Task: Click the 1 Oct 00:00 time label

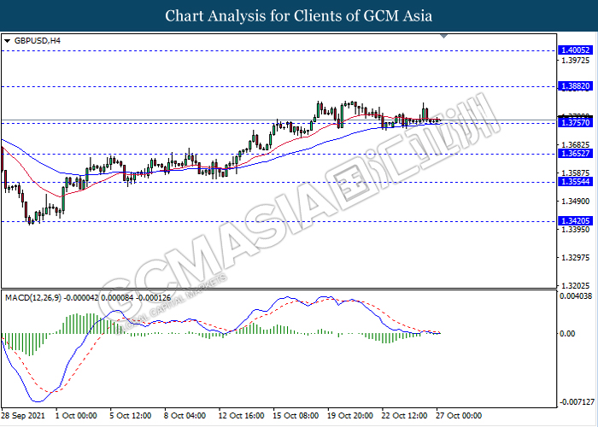Action: pos(76,416)
